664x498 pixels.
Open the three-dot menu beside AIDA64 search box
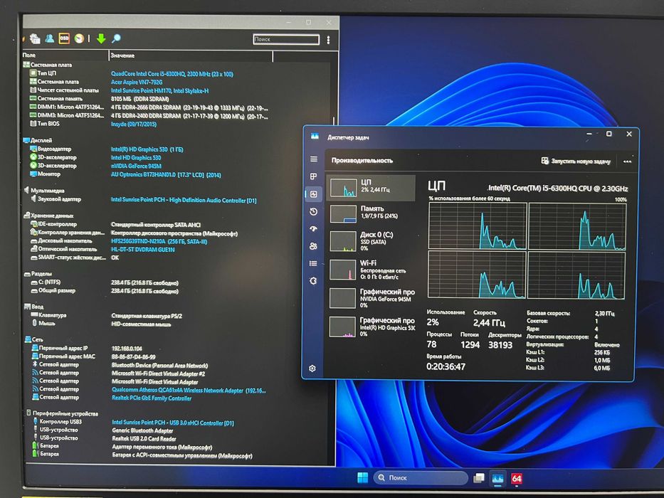(328, 40)
